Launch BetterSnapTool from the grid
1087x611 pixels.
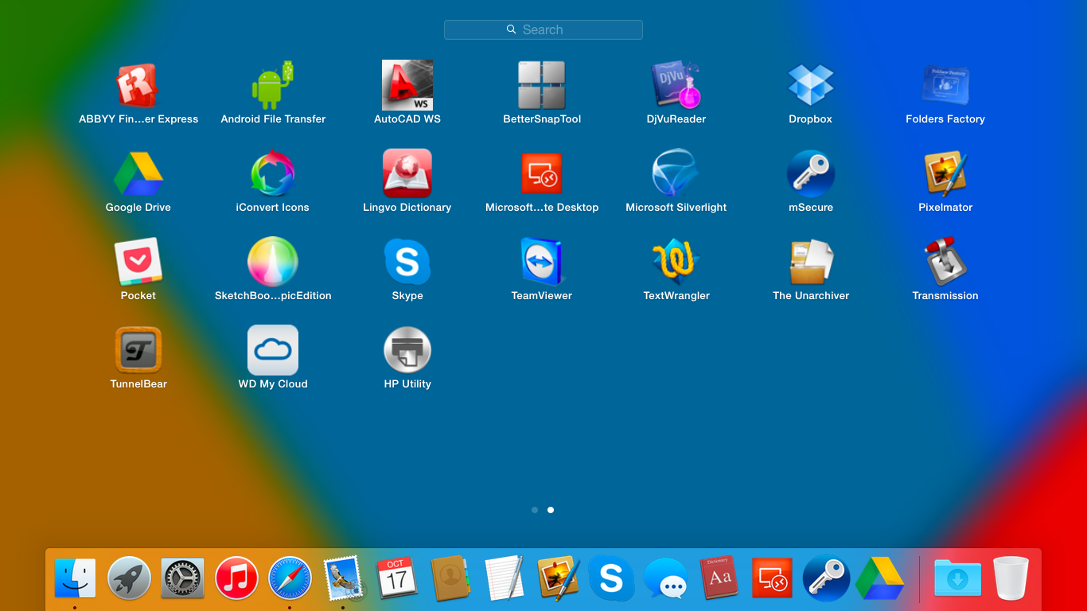click(x=542, y=86)
